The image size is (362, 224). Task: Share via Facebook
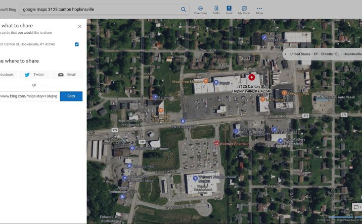pos(8,75)
